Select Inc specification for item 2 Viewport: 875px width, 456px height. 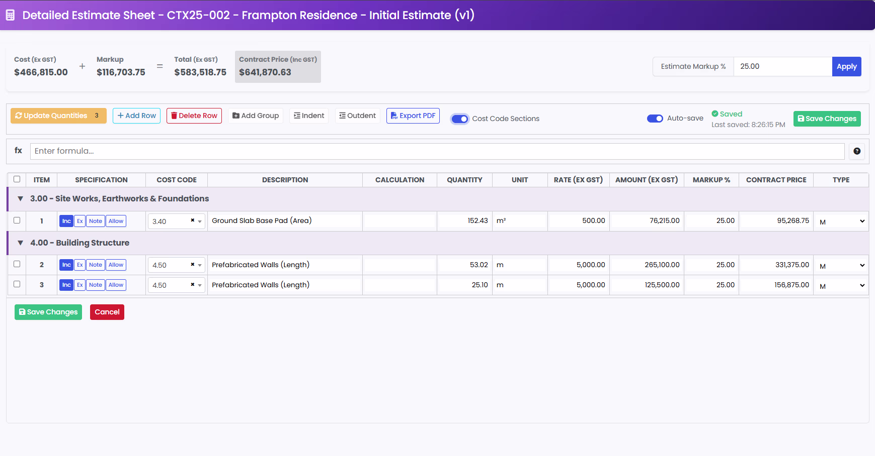[x=66, y=265]
